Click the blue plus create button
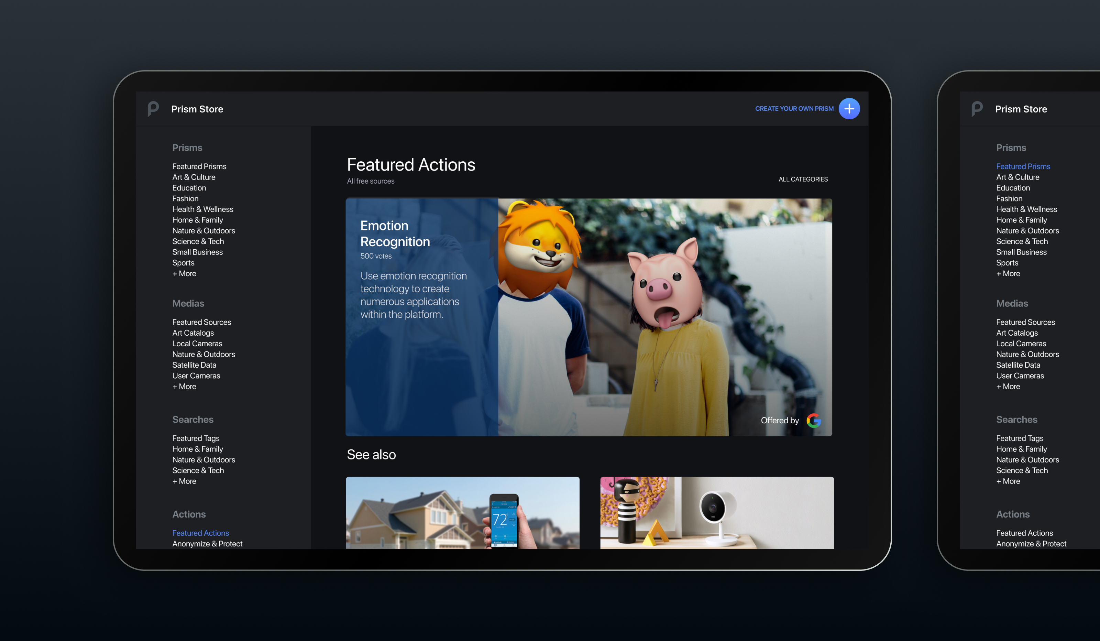This screenshot has width=1100, height=641. 849,109
